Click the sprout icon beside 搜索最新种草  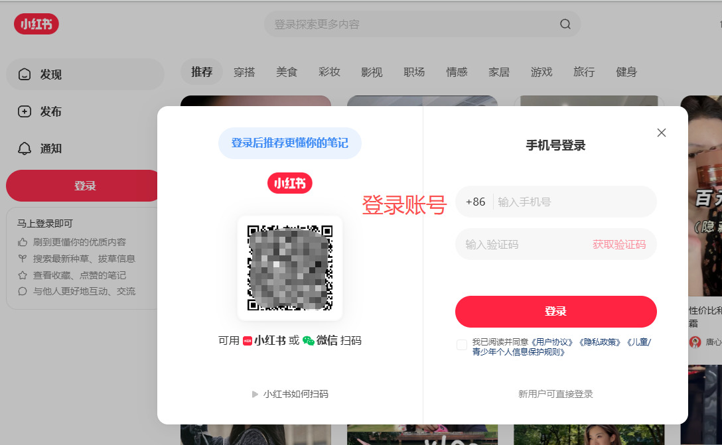tap(23, 259)
